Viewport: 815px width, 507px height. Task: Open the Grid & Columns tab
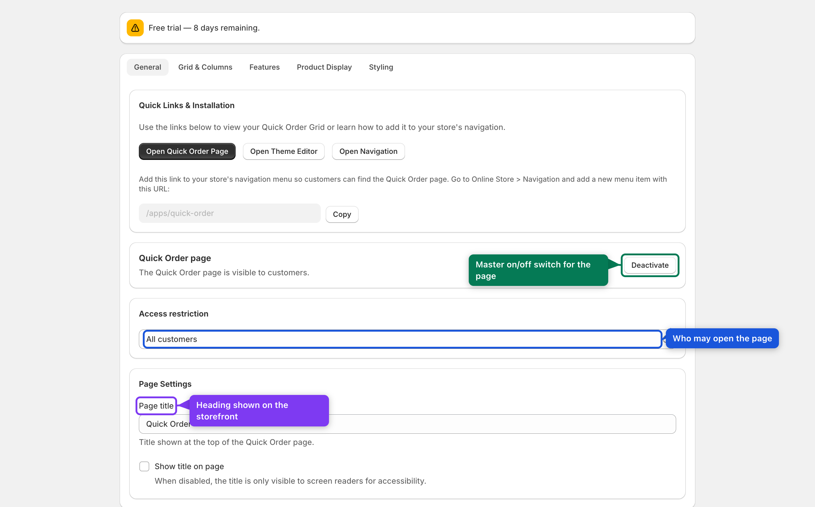(x=205, y=67)
